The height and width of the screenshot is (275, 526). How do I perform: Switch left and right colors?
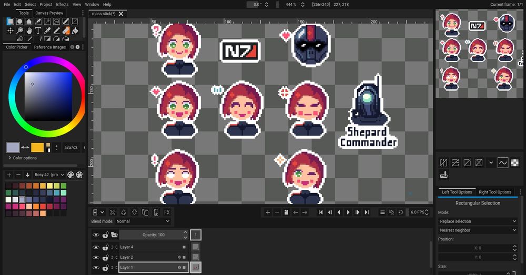25,148
